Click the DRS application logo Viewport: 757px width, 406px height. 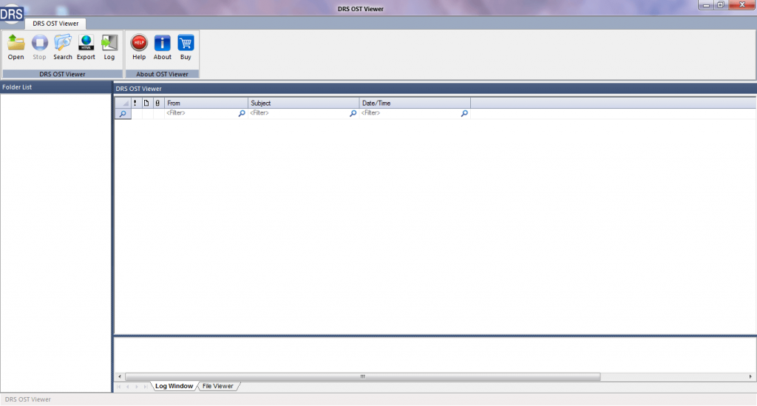[12, 13]
